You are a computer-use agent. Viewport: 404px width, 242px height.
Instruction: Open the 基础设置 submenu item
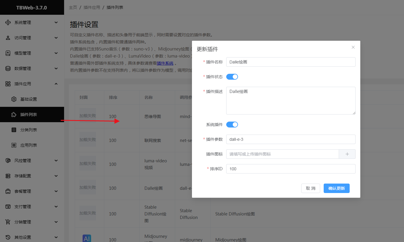pyautogui.click(x=29, y=99)
